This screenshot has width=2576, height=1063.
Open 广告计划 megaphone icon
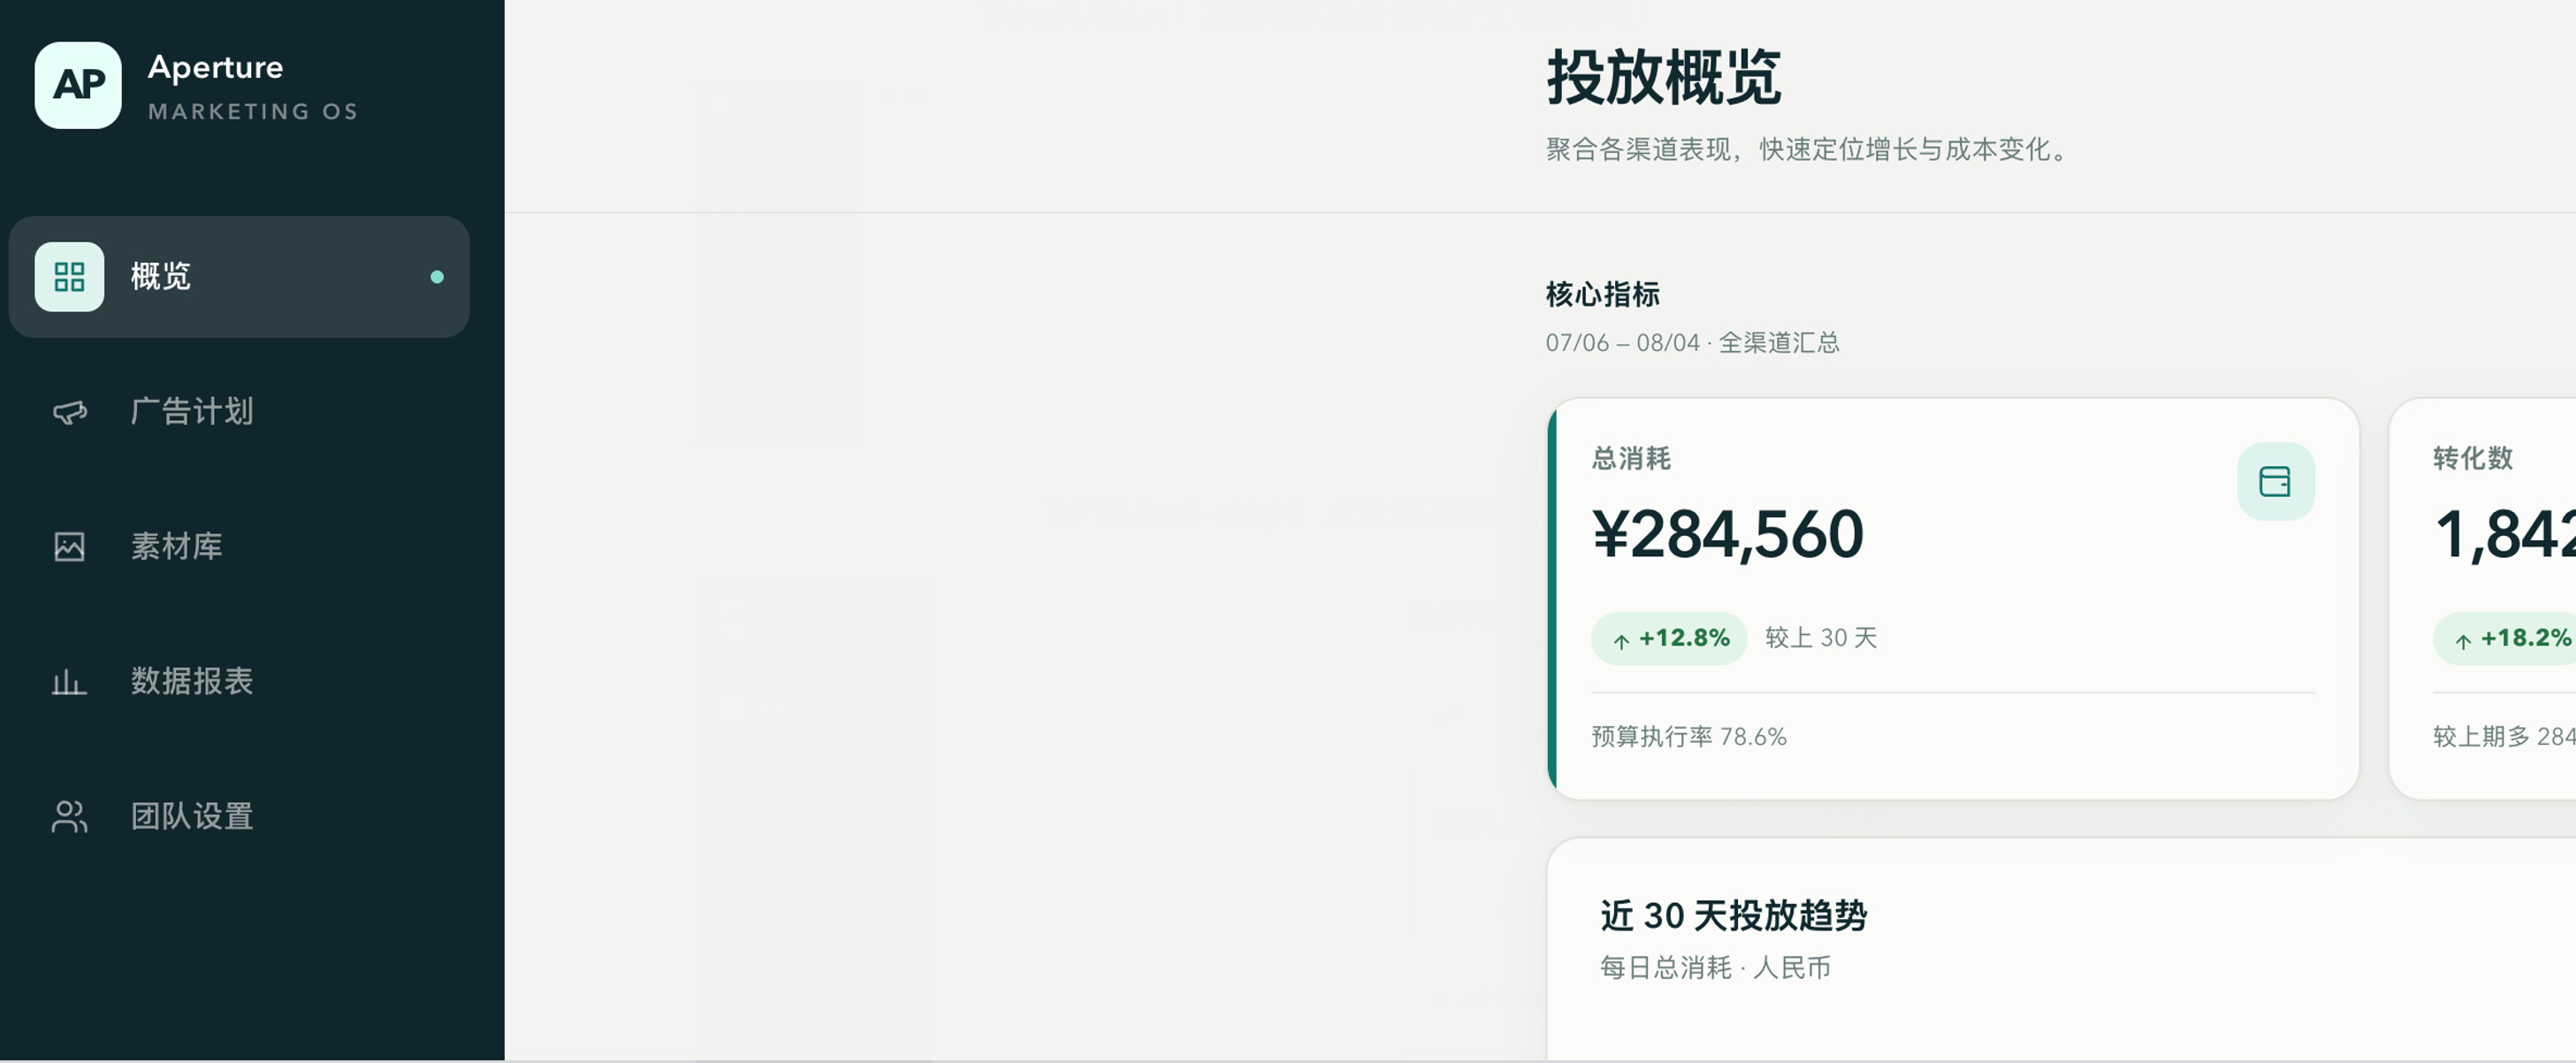[69, 412]
